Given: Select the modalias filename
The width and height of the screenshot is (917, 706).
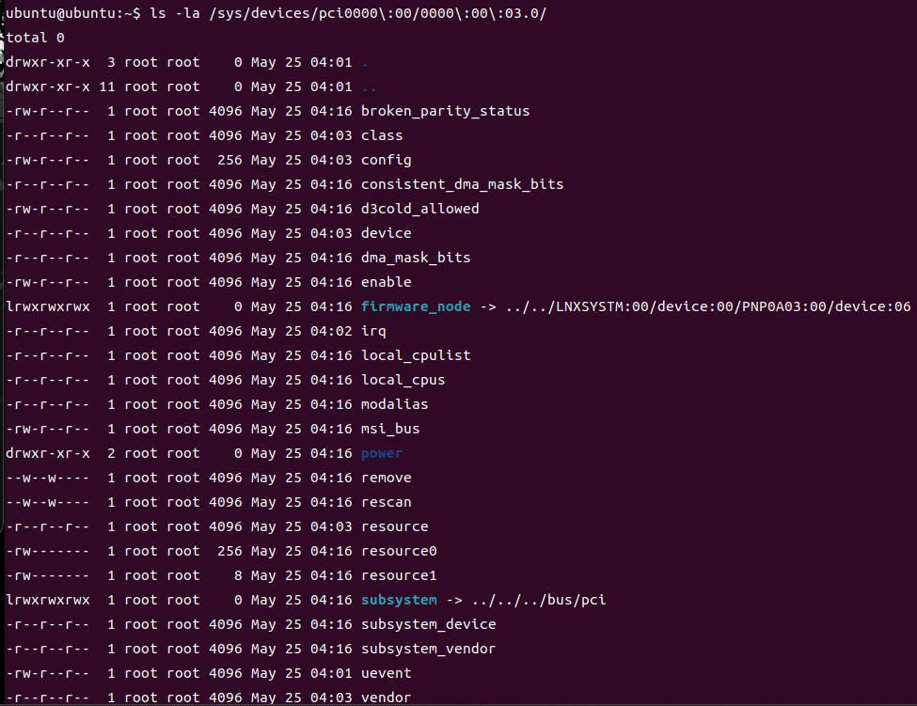Looking at the screenshot, I should click(394, 404).
